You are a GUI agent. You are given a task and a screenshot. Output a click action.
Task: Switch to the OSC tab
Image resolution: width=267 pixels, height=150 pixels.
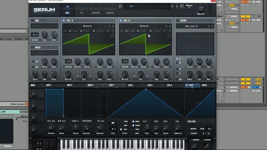(x=67, y=10)
